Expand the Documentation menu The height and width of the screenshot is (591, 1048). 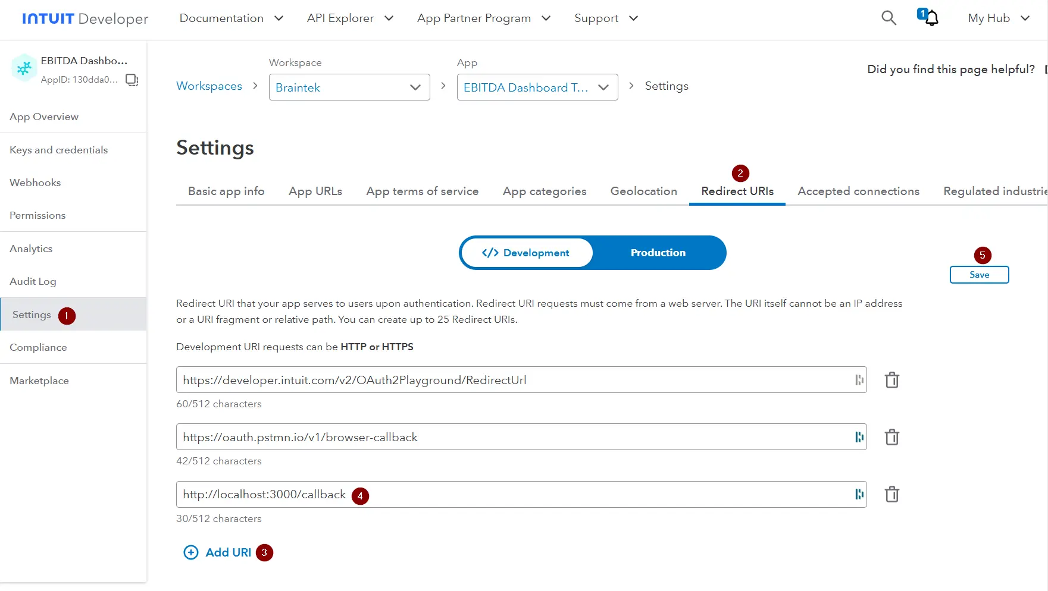(231, 18)
